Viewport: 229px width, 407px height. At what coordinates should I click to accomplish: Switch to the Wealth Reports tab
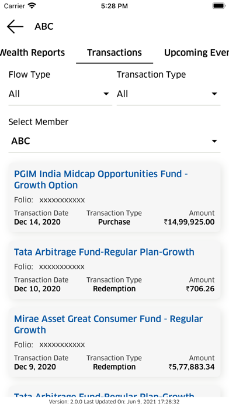[32, 53]
